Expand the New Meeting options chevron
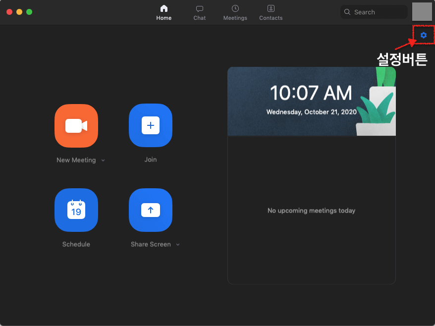The height and width of the screenshot is (326, 435). tap(103, 161)
